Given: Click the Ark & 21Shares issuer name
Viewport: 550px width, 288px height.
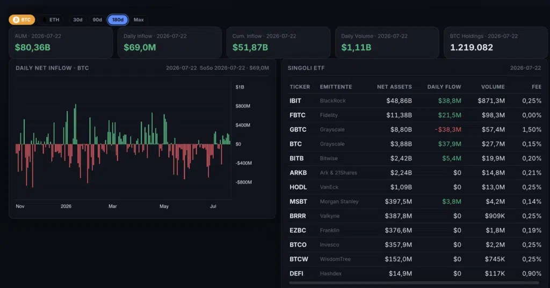Looking at the screenshot, I should point(338,173).
